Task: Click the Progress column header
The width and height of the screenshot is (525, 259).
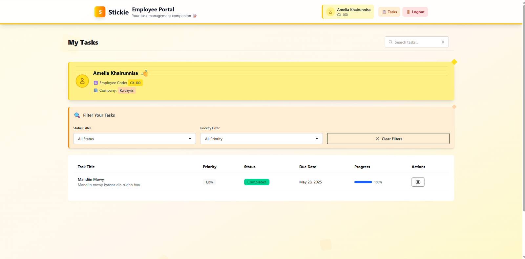Action: [362, 167]
